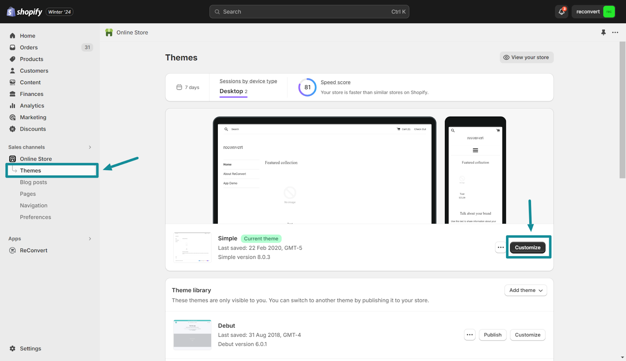626x361 pixels.
Task: Click the scroll-down arrow of the scrollbar
Action: coord(622,357)
